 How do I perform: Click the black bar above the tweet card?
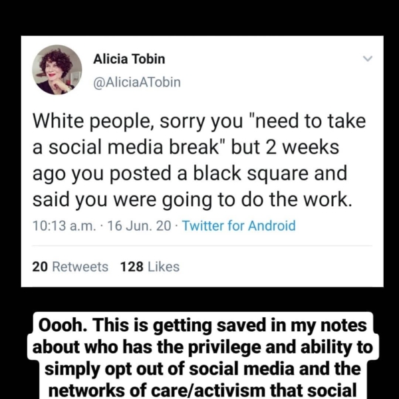click(x=199, y=18)
